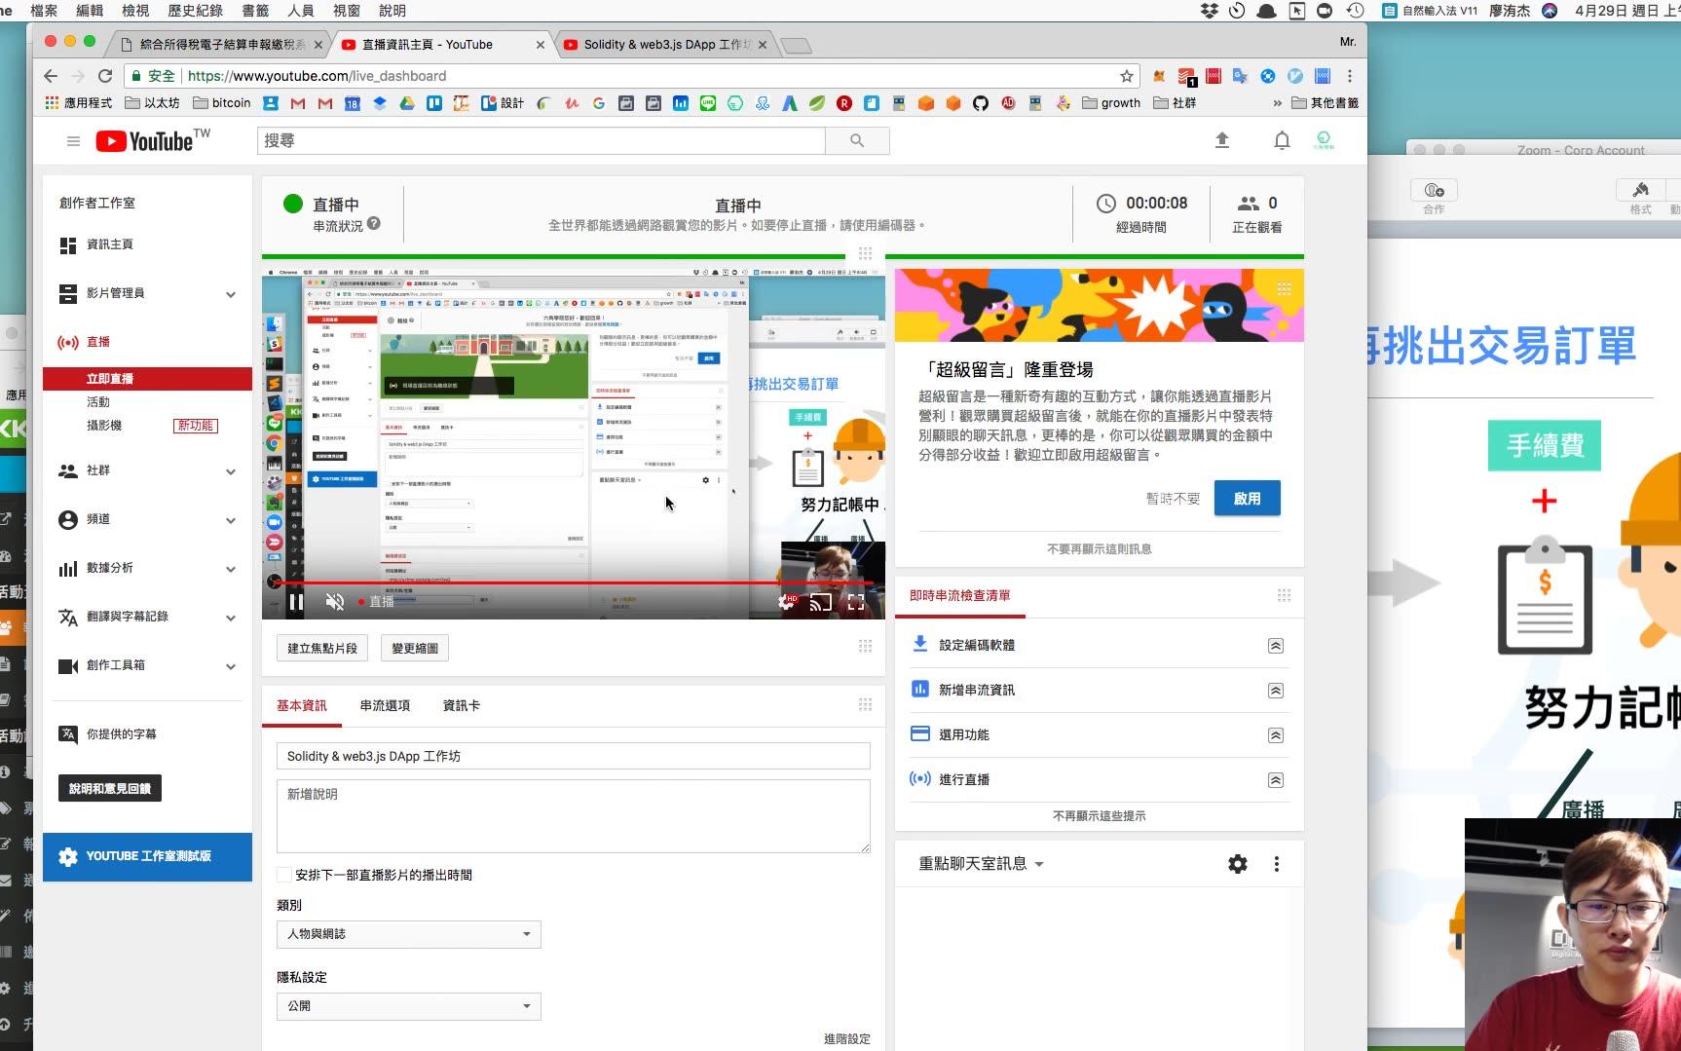1681x1051 pixels.
Task: Click the red video progress bar
Action: (x=573, y=582)
